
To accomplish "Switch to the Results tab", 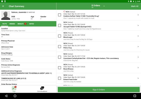I will coord(21,24).
